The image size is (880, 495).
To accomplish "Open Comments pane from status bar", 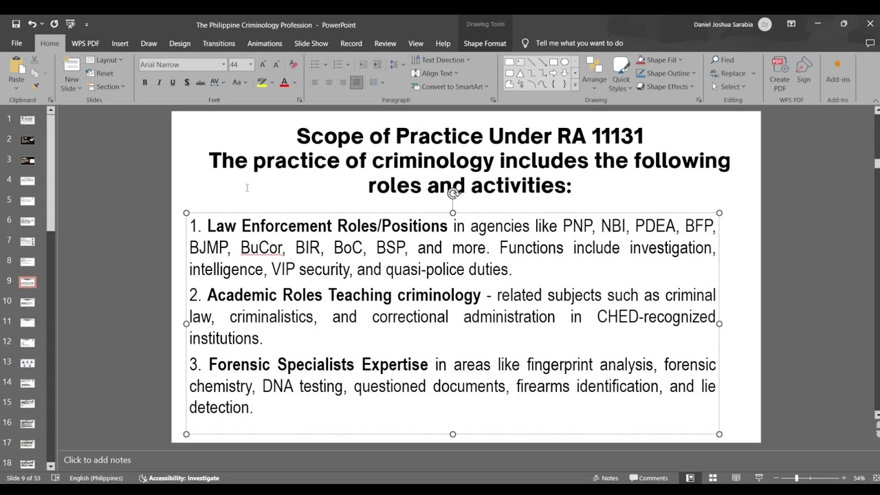I will 648,478.
